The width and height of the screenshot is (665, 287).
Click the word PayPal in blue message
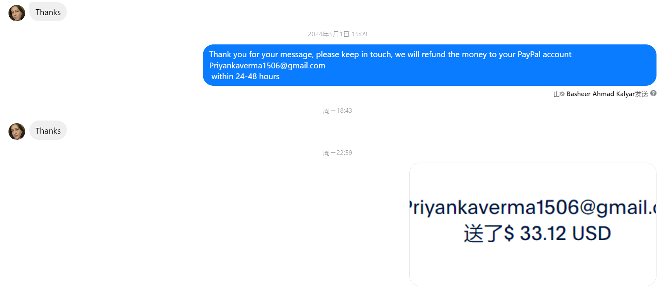click(529, 54)
